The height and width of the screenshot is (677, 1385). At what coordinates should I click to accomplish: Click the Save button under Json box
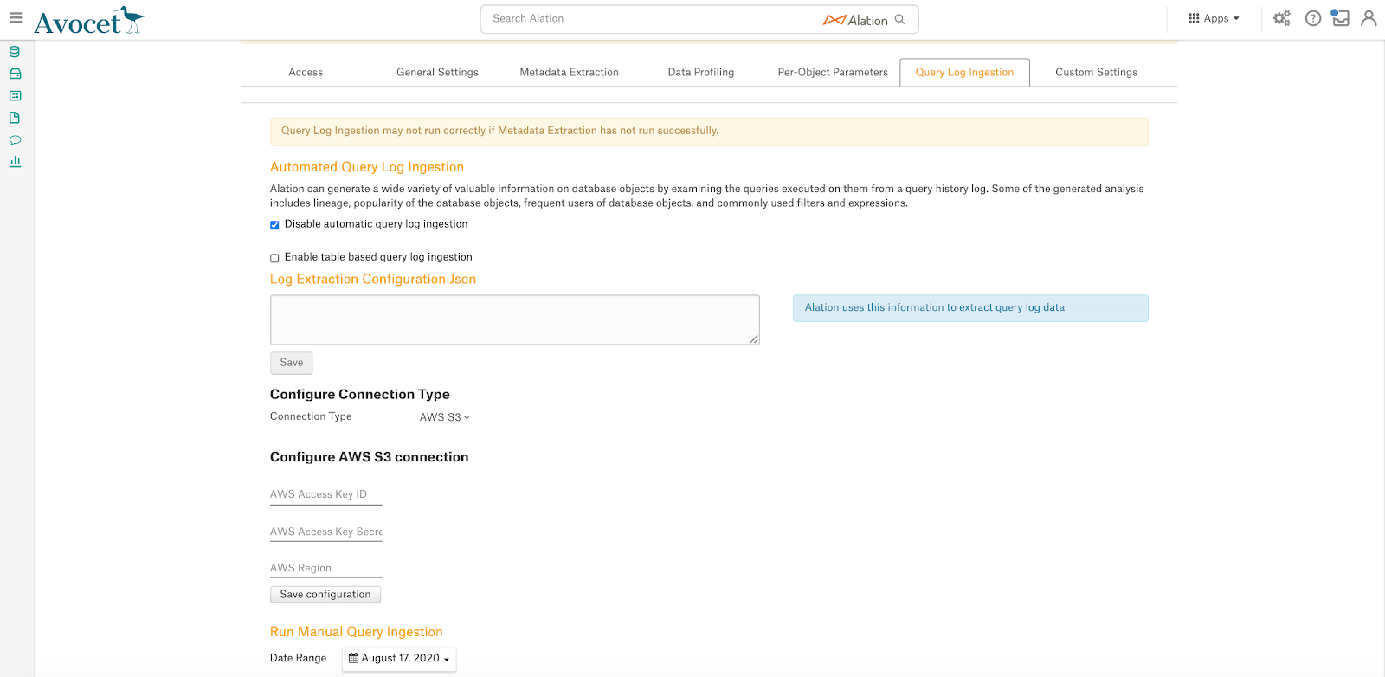292,363
